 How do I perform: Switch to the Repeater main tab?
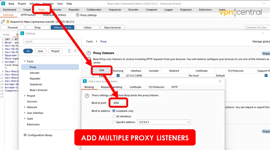(x=74, y=10)
